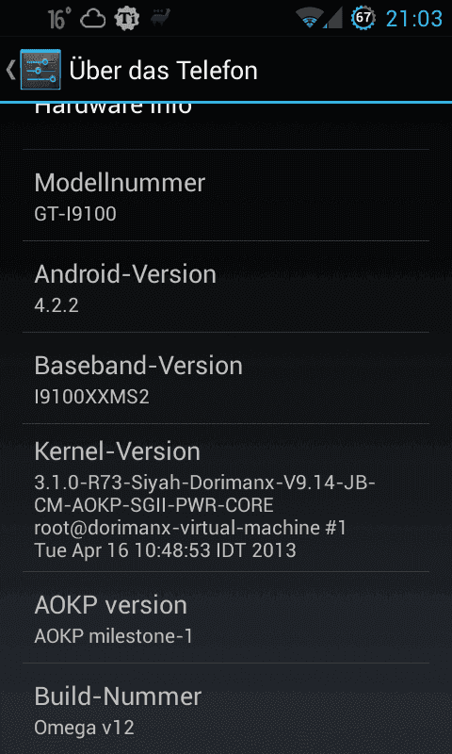This screenshot has height=754, width=452.
Task: Tap the Android-Version 4.2.2 entry
Action: pyautogui.click(x=226, y=287)
